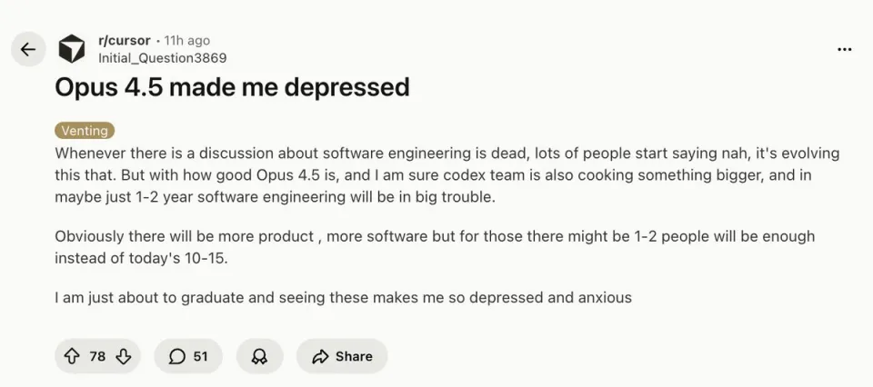Screen dimensions: 873x387
Task: Click the 78 vote score
Action: click(x=97, y=356)
